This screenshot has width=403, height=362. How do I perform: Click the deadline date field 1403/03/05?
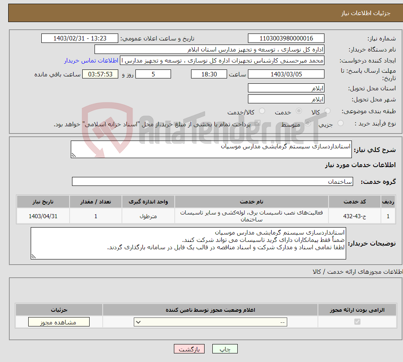pos(286,74)
